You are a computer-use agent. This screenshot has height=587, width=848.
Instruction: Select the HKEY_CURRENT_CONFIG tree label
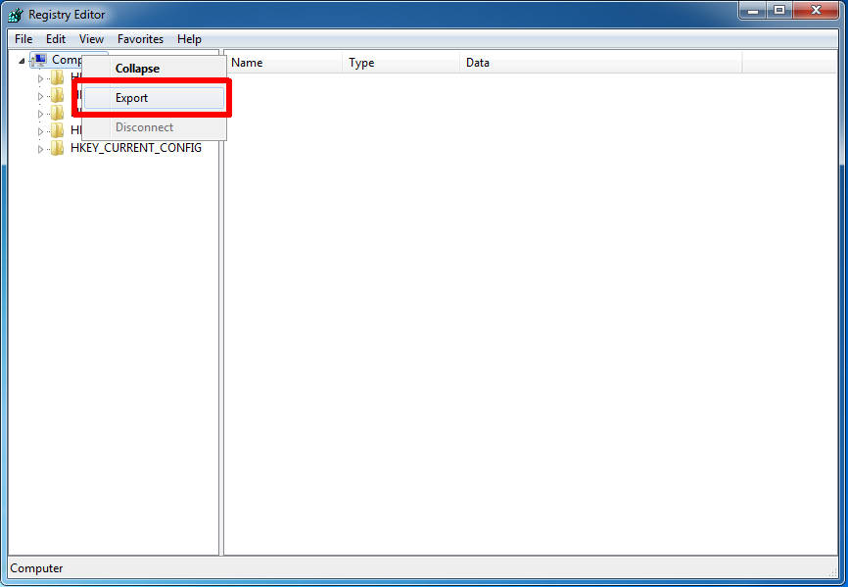click(x=136, y=148)
